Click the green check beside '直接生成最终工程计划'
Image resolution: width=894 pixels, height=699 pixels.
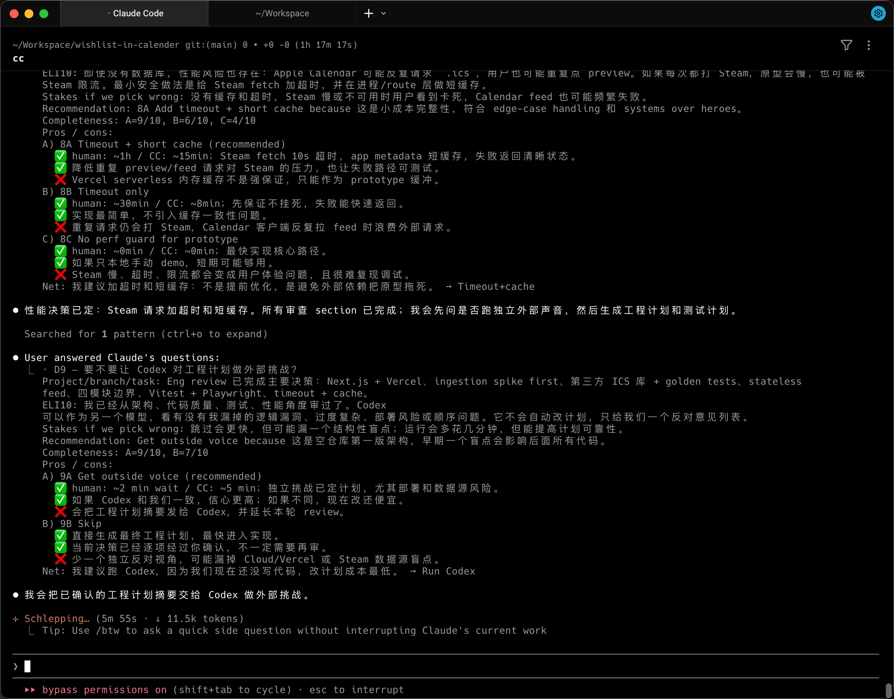[x=60, y=536]
